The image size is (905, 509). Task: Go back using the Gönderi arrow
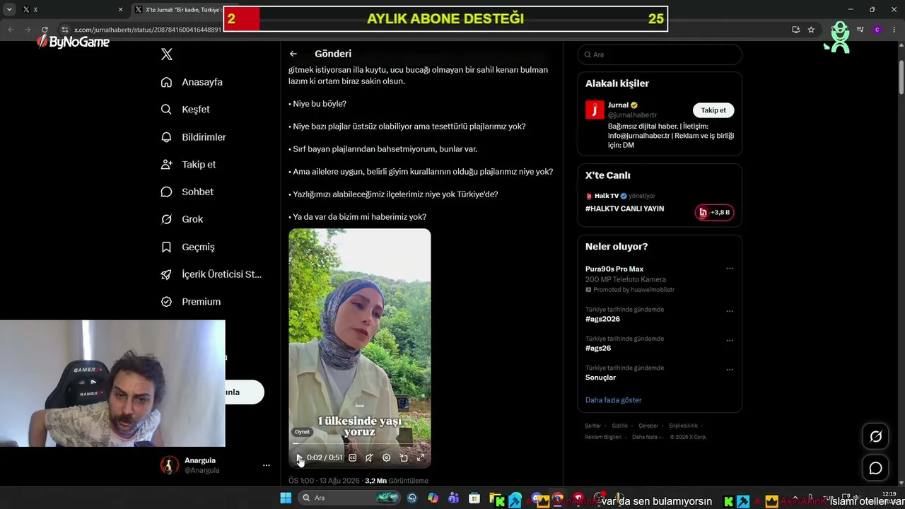(x=293, y=54)
